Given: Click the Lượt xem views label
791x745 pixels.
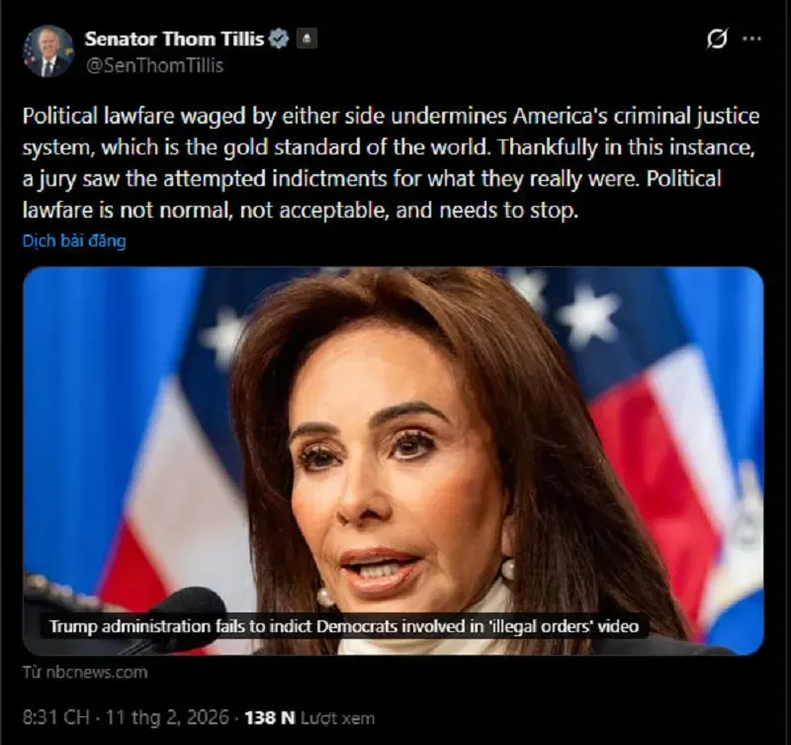Looking at the screenshot, I should 337,717.
